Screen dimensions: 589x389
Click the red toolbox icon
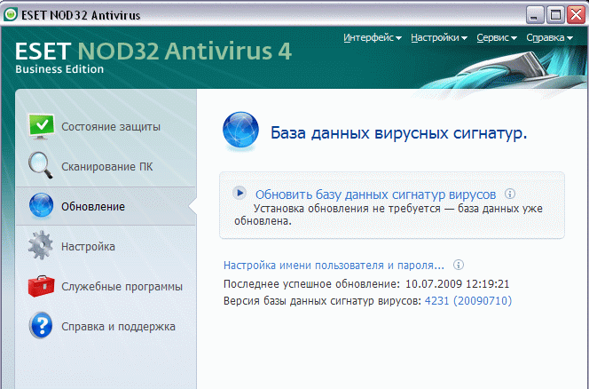[x=42, y=286]
